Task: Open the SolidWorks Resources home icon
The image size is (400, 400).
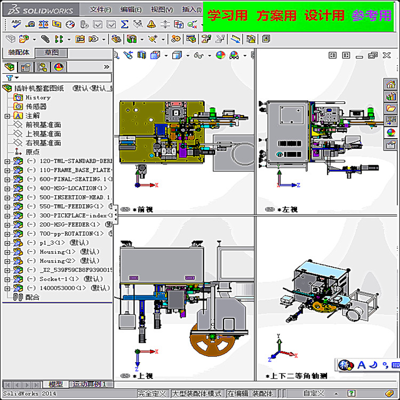Action: pyautogui.click(x=390, y=84)
